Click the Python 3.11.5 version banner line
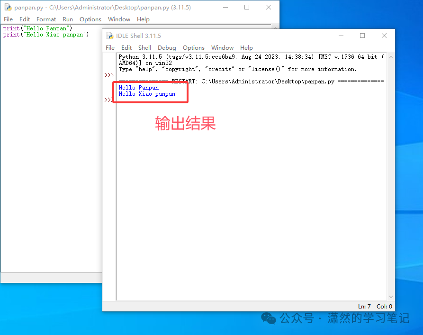Viewport: 423px width, 335px height. click(251, 57)
